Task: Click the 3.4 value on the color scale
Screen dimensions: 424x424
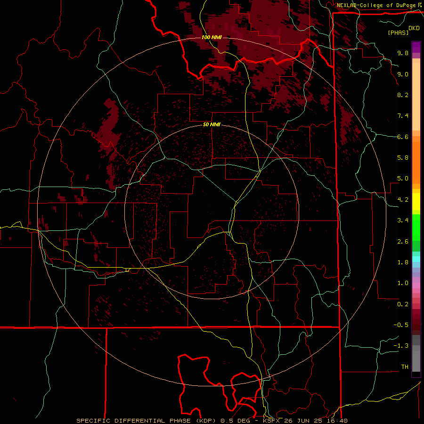Action: [x=403, y=220]
